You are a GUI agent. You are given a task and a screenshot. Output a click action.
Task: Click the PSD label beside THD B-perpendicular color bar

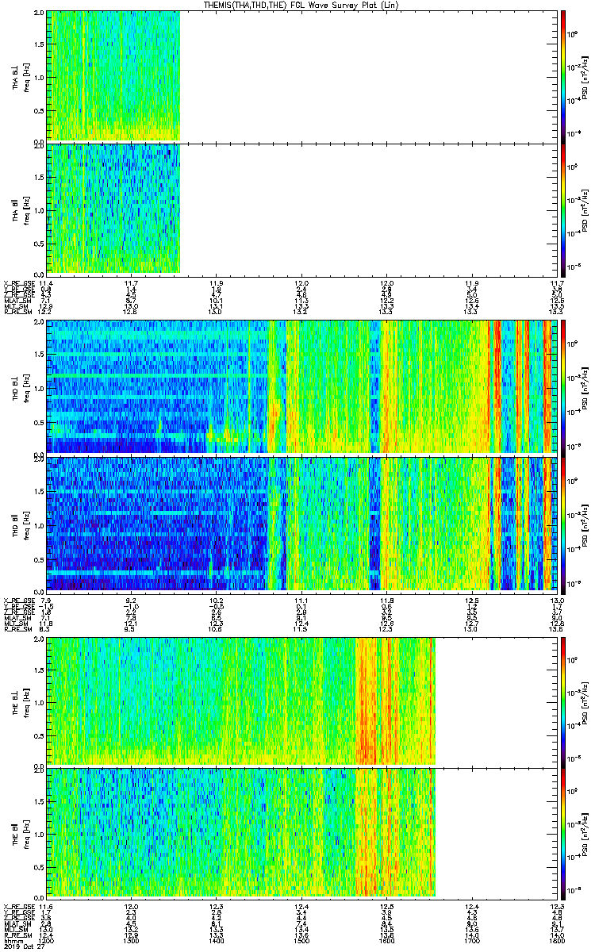(585, 387)
